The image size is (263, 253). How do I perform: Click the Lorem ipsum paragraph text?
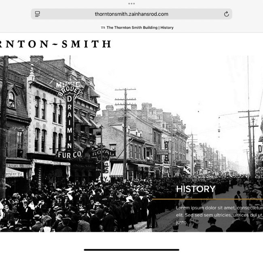tap(219, 215)
